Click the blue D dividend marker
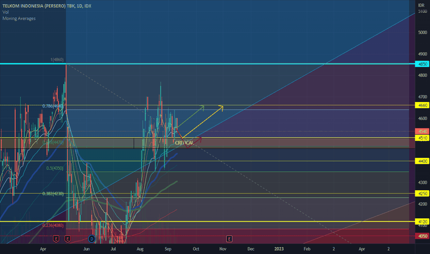The width and height of the screenshot is (430, 254). 92,239
